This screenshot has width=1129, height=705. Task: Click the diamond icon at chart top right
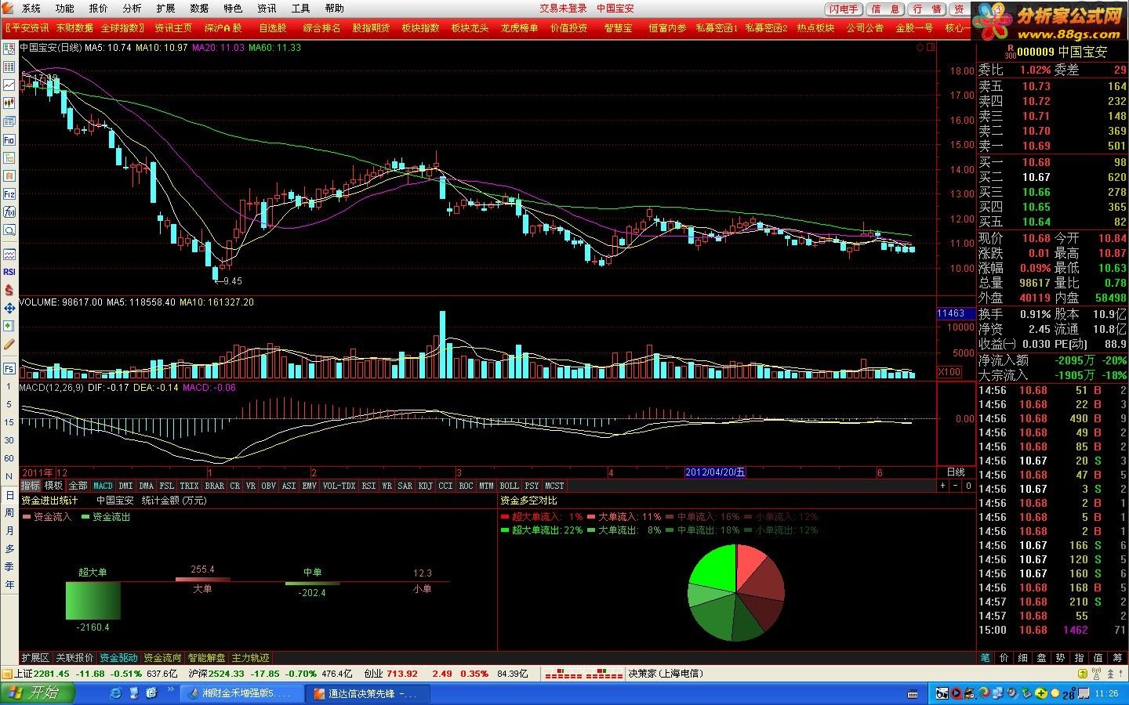tap(920, 47)
